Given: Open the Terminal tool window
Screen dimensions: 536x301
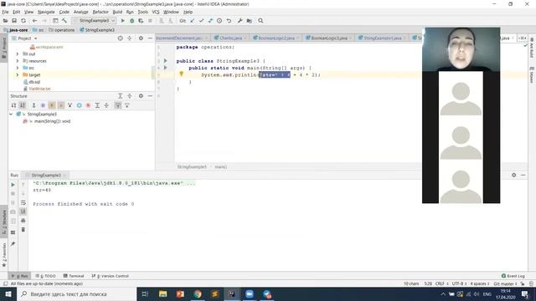Looking at the screenshot, I should coord(74,276).
